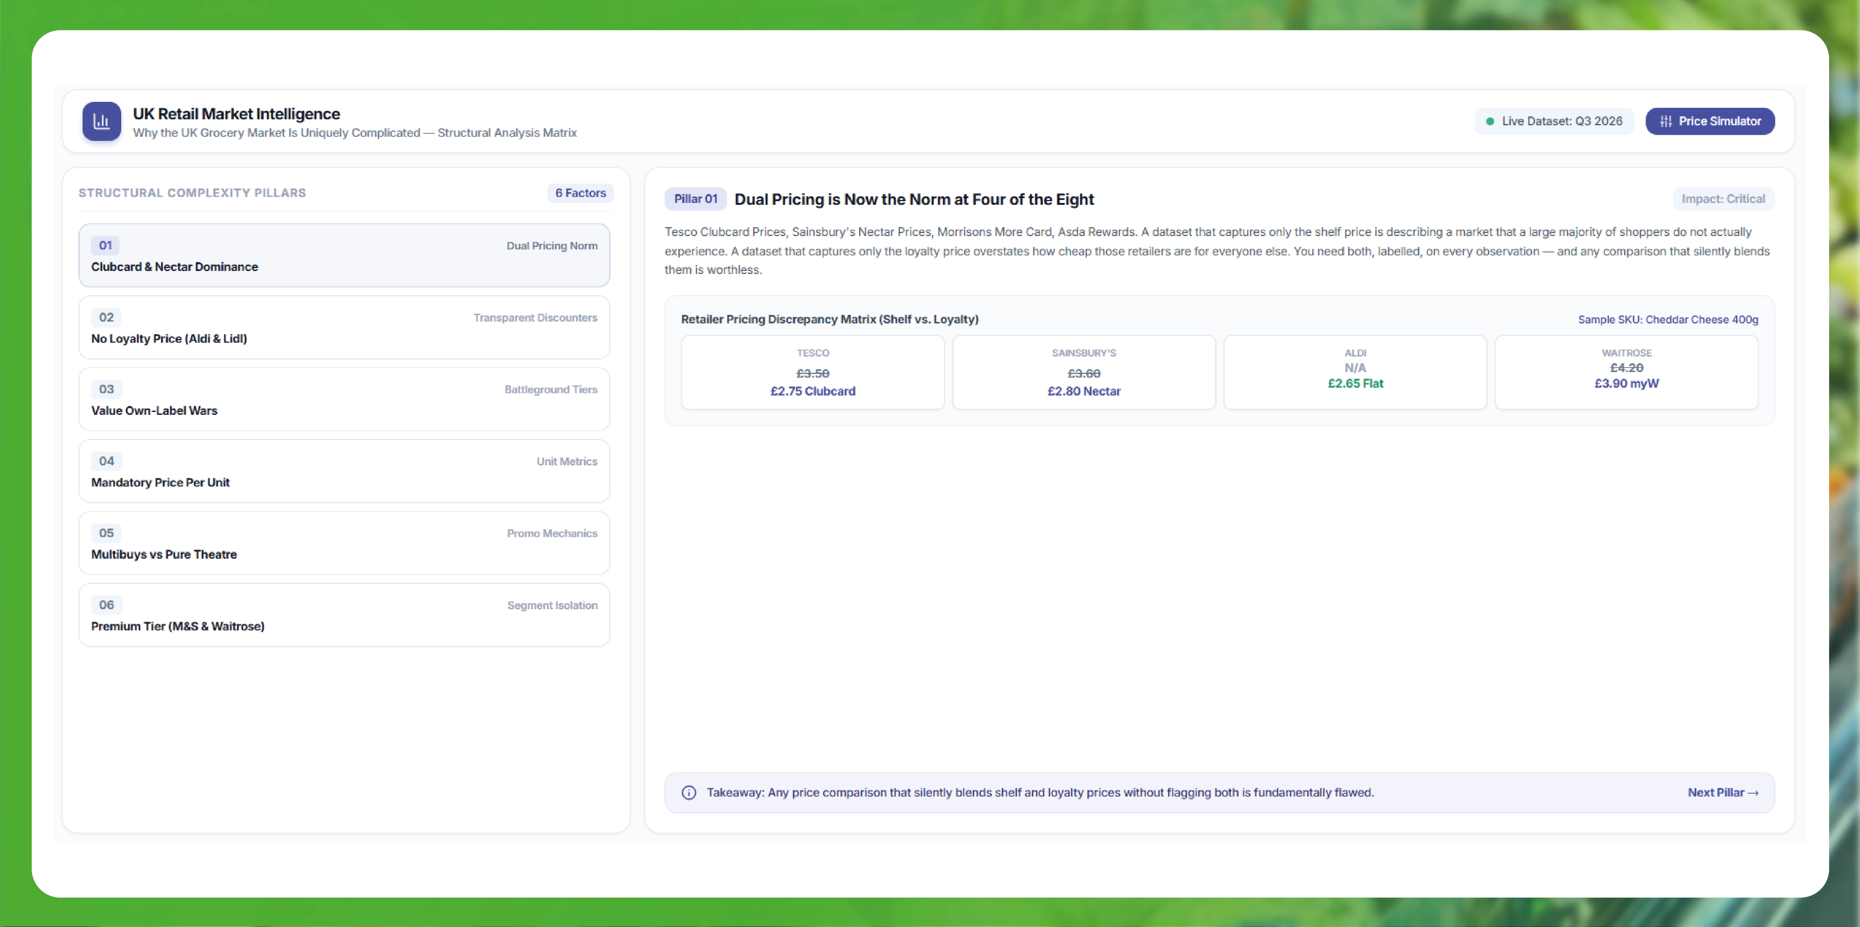Click the bar chart app logo icon

[102, 121]
